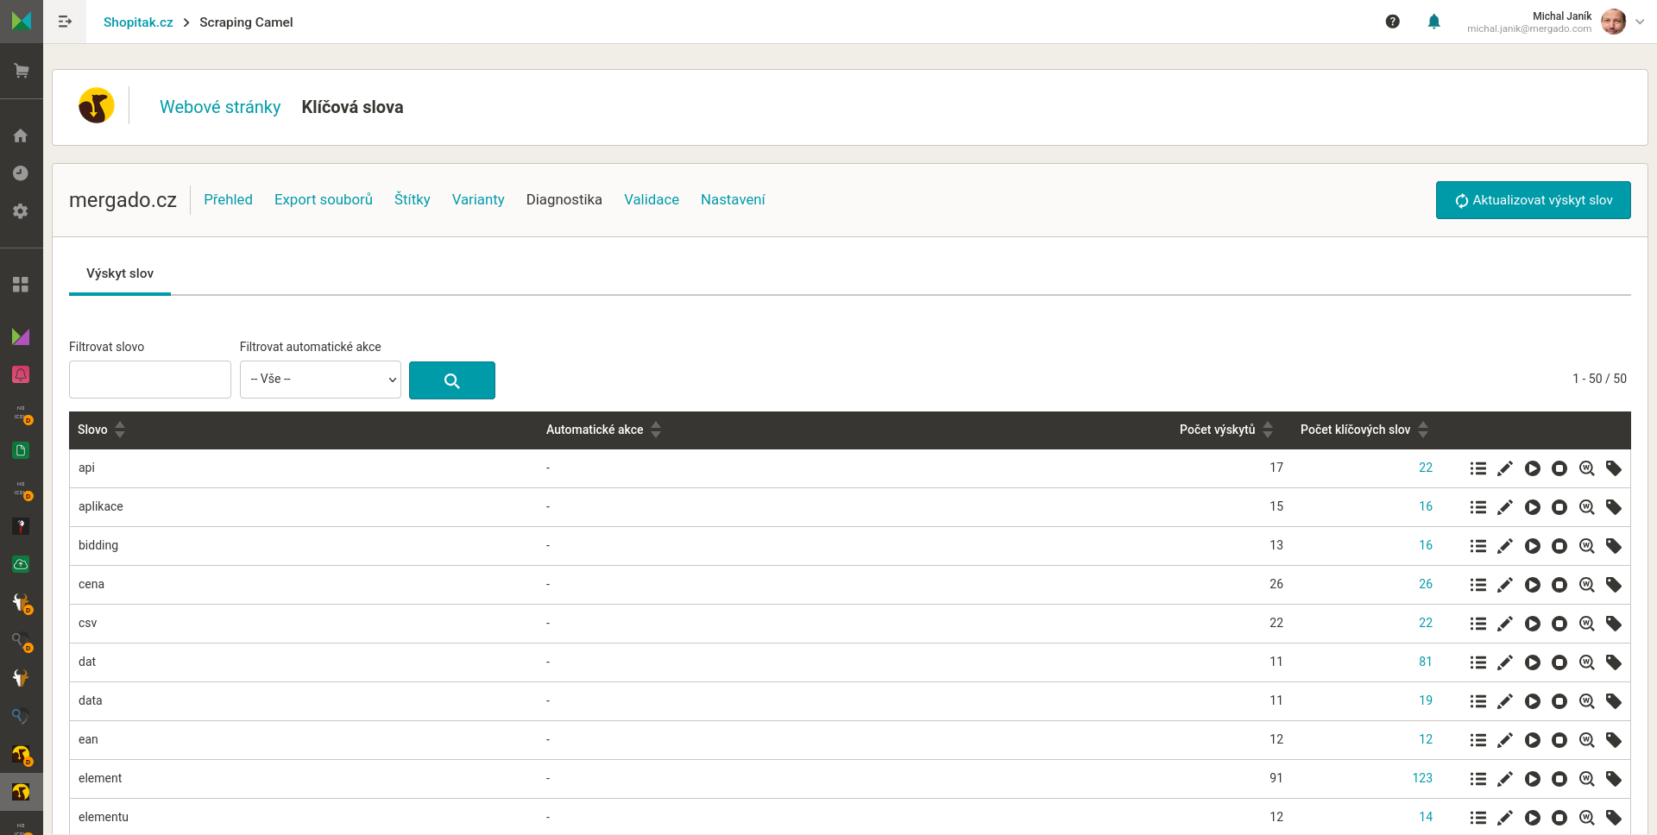This screenshot has width=1657, height=835.
Task: Click the tag icon for cena row
Action: click(x=1613, y=585)
